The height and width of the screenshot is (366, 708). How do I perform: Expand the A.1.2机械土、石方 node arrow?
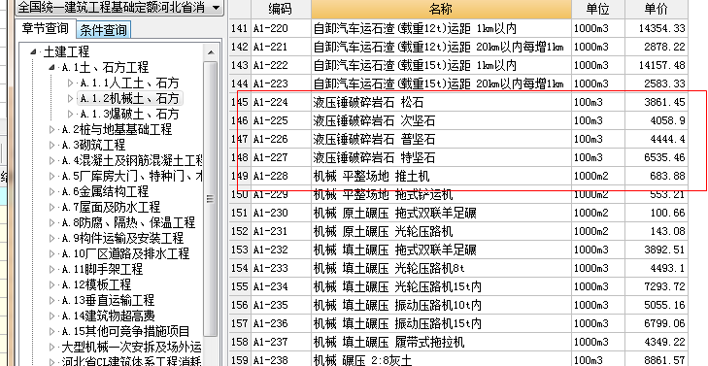point(70,98)
